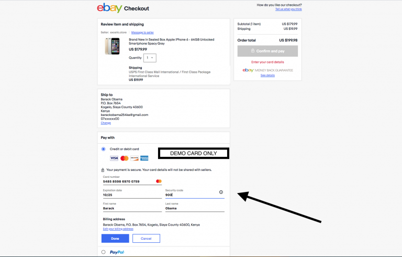
Task: Open See details for money back guarantee
Action: [x=267, y=75]
